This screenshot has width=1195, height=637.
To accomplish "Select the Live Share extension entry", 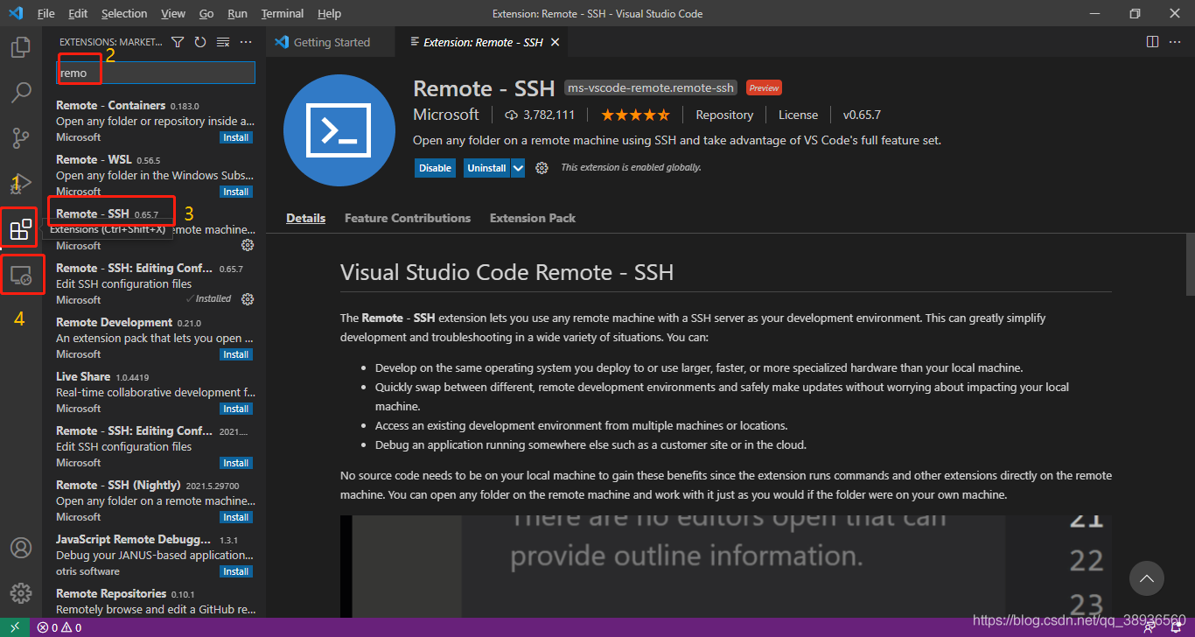I will (x=154, y=393).
